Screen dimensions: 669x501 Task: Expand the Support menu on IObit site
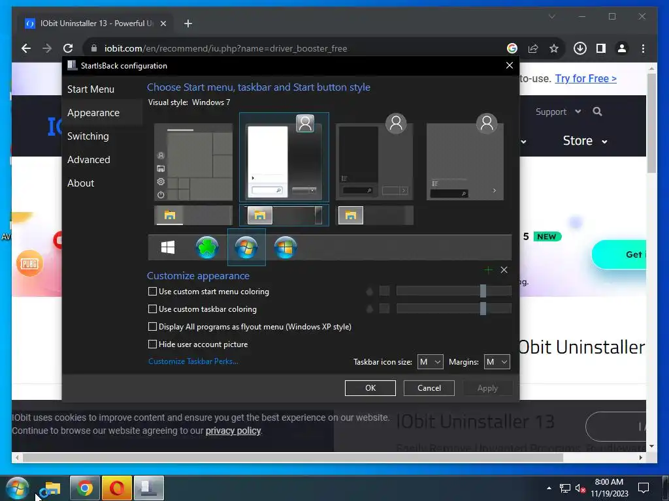558,112
